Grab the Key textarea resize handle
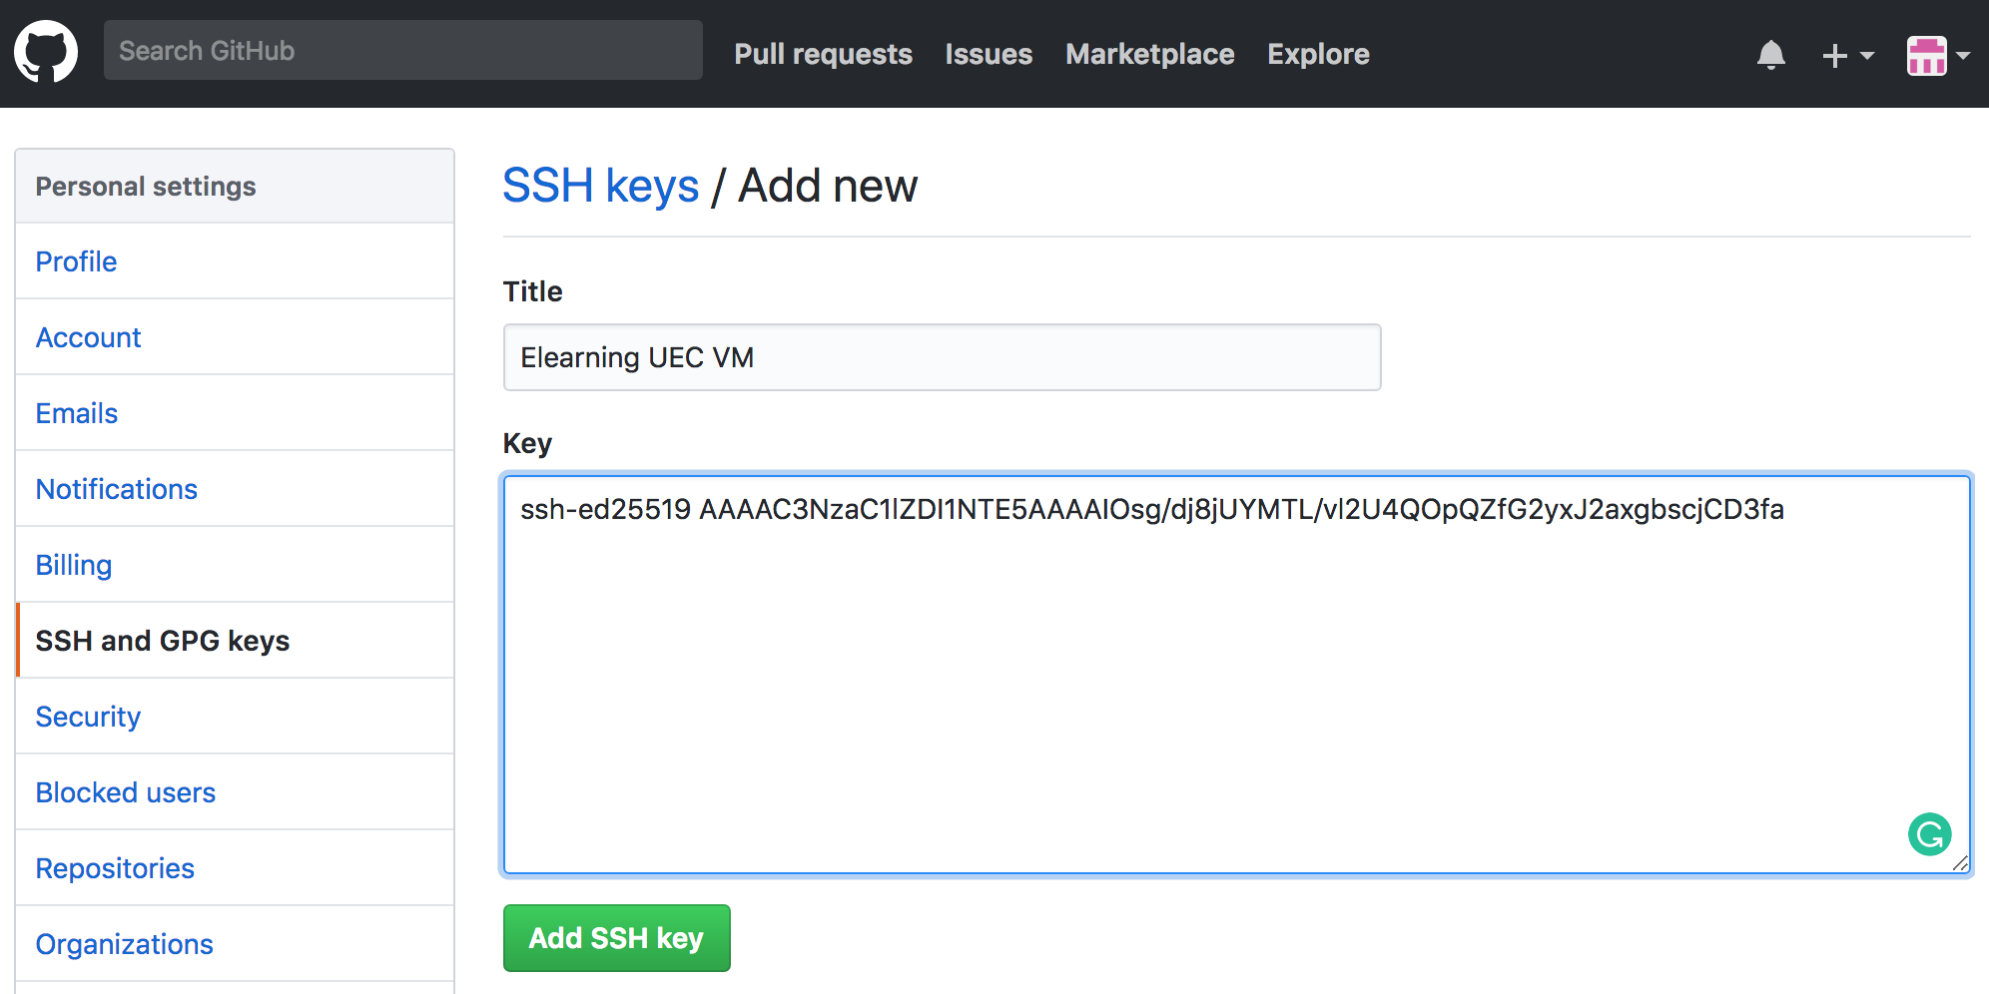1989x994 pixels. pos(1960,863)
